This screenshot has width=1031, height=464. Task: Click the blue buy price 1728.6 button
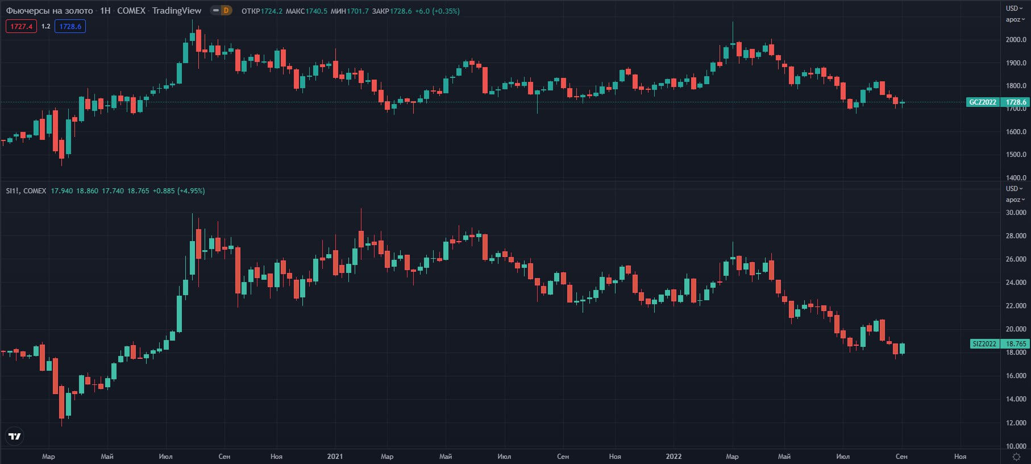(70, 26)
